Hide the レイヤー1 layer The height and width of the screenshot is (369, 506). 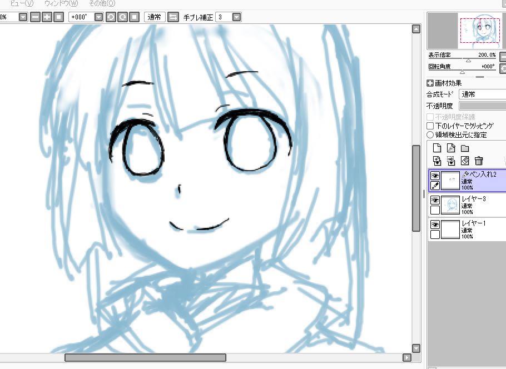[x=435, y=225]
